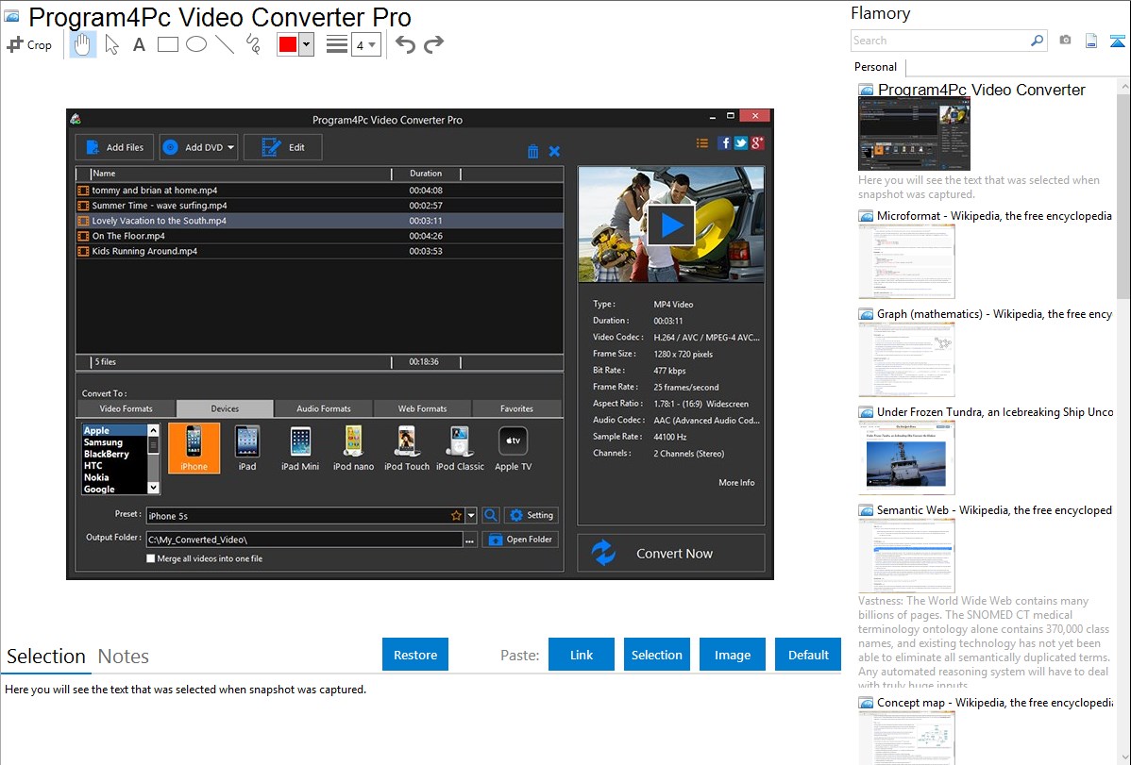The image size is (1131, 765).
Task: Click the Edit button
Action: [x=283, y=148]
